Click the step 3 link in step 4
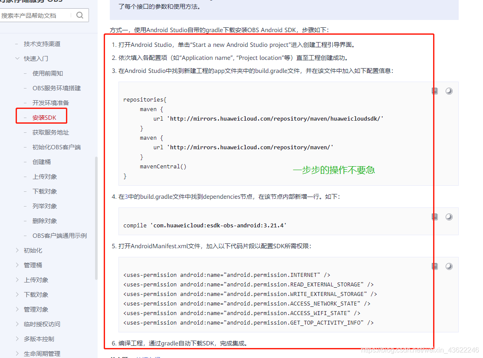 (x=126, y=197)
